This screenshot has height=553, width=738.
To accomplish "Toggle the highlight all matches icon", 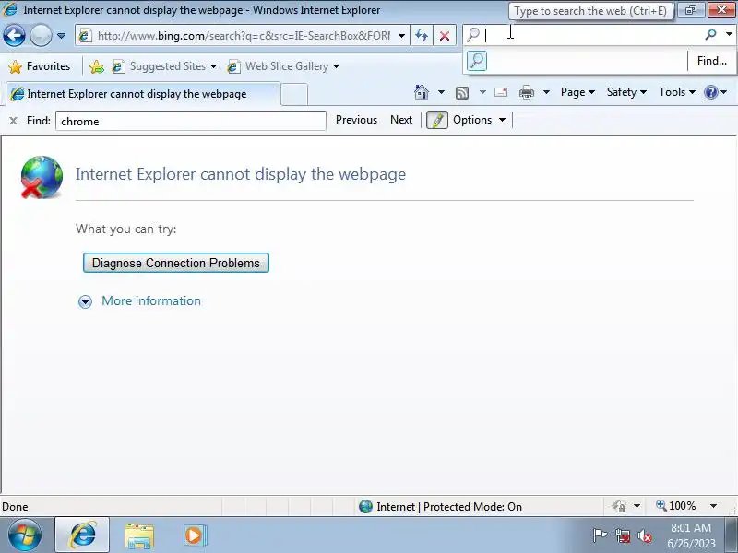I will [x=436, y=120].
